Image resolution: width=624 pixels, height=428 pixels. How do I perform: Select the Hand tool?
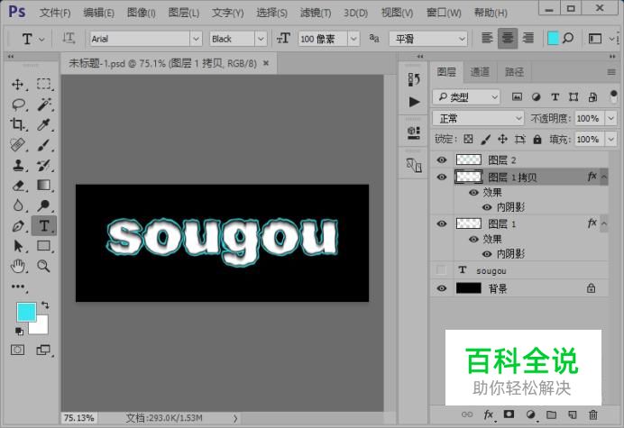tap(17, 266)
